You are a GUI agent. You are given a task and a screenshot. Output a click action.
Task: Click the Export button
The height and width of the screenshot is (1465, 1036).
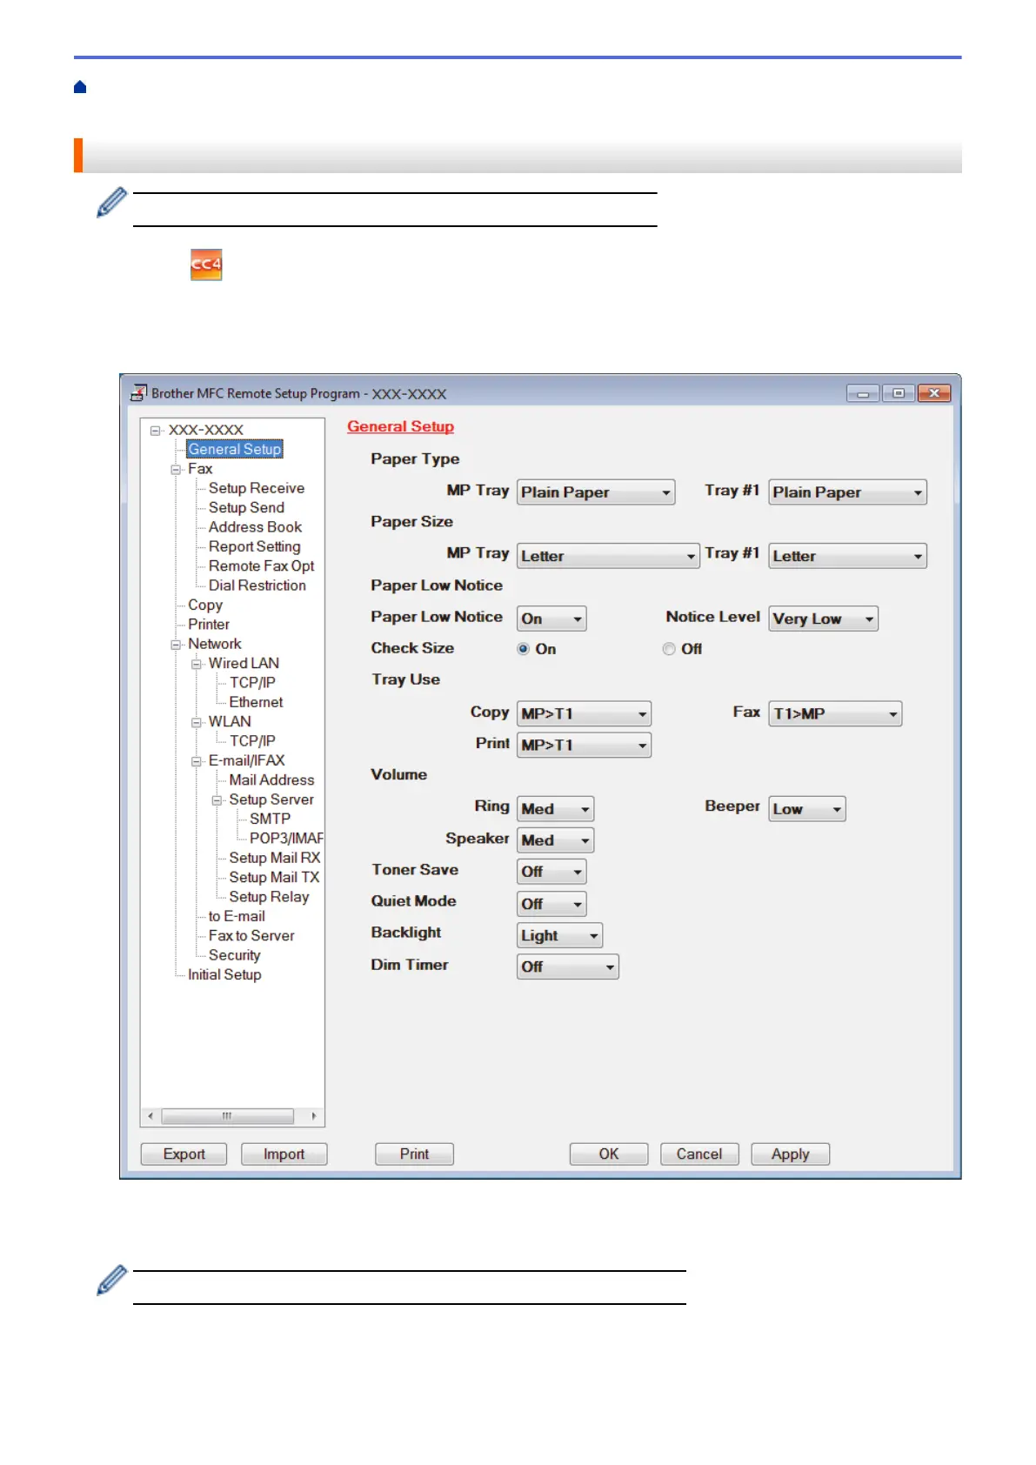tap(184, 1154)
